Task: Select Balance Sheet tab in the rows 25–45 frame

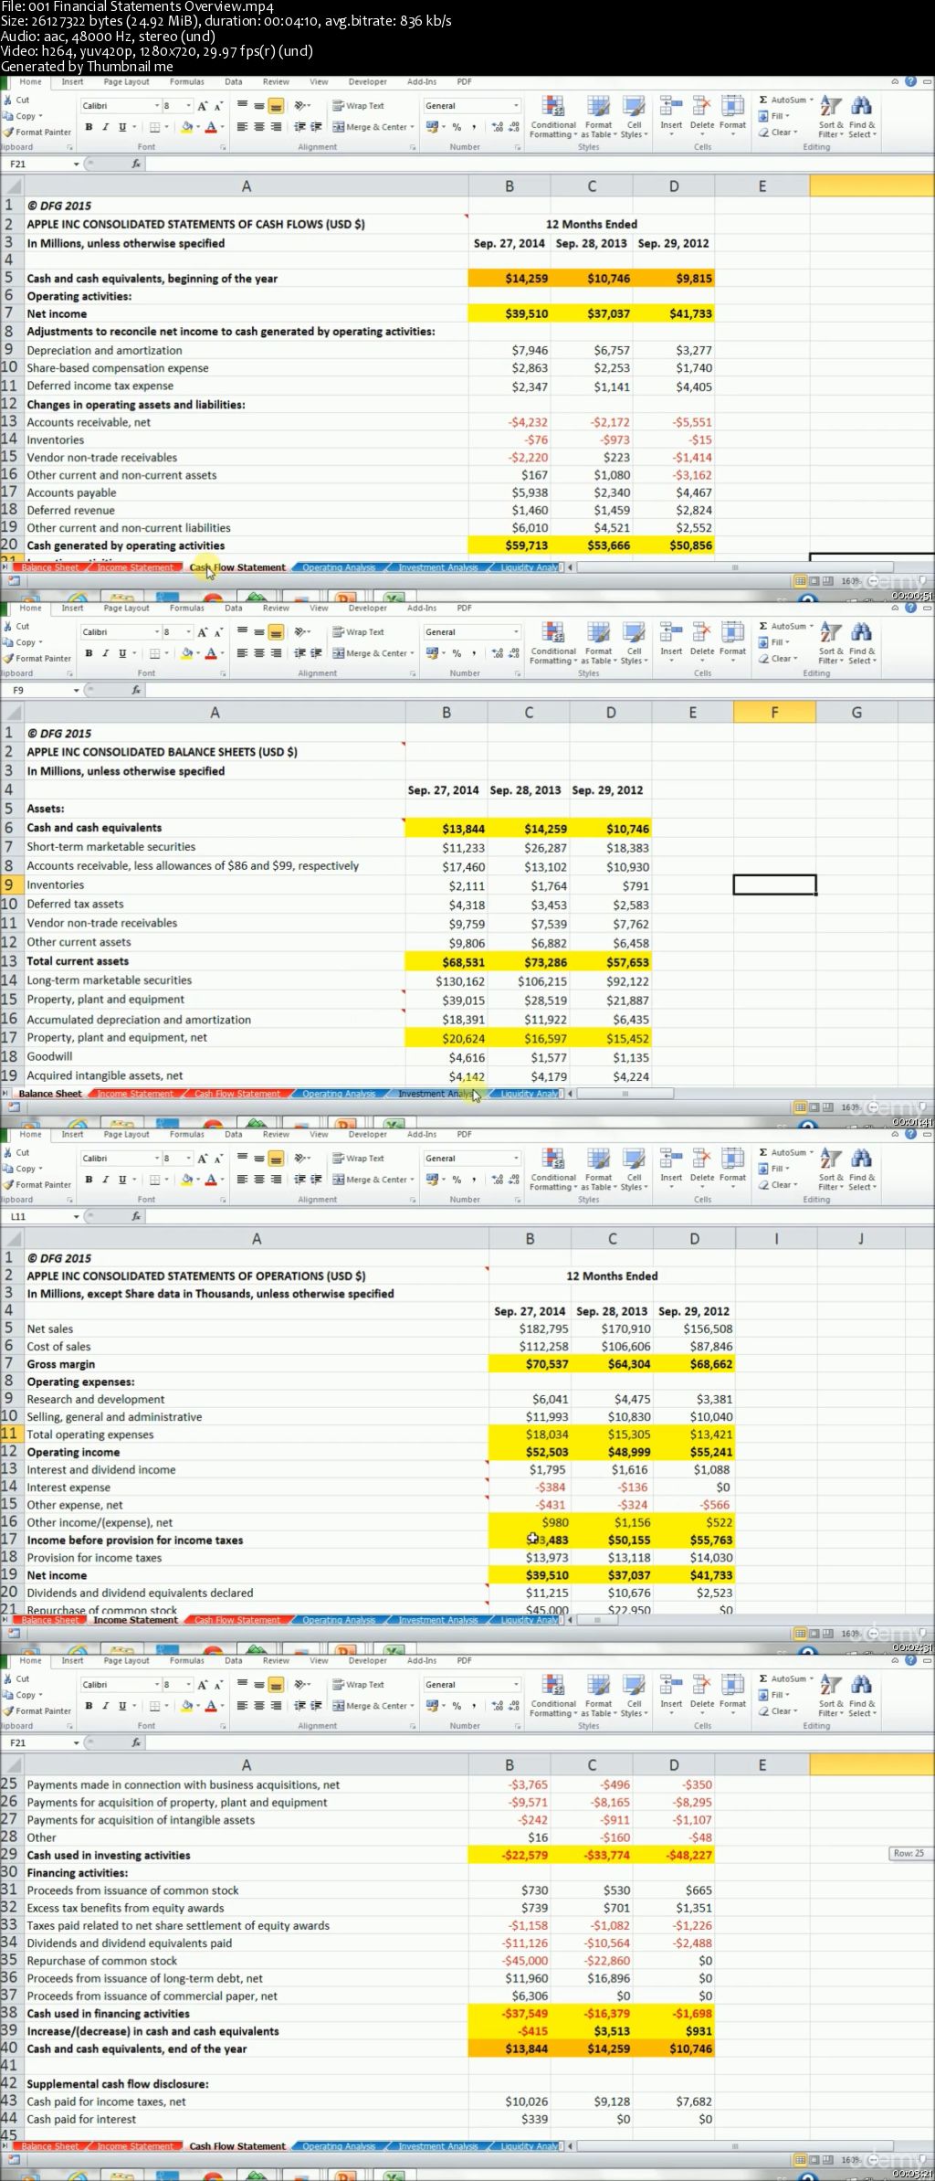Action: (x=50, y=2146)
